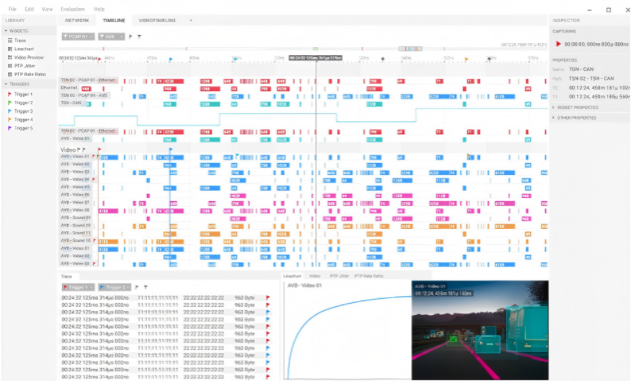Remove the Trigger 1 trace filter chip
Screen dimensions: 631x381
pyautogui.click(x=92, y=287)
